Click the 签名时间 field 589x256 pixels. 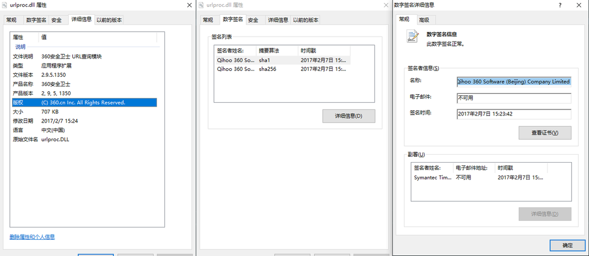coord(514,114)
